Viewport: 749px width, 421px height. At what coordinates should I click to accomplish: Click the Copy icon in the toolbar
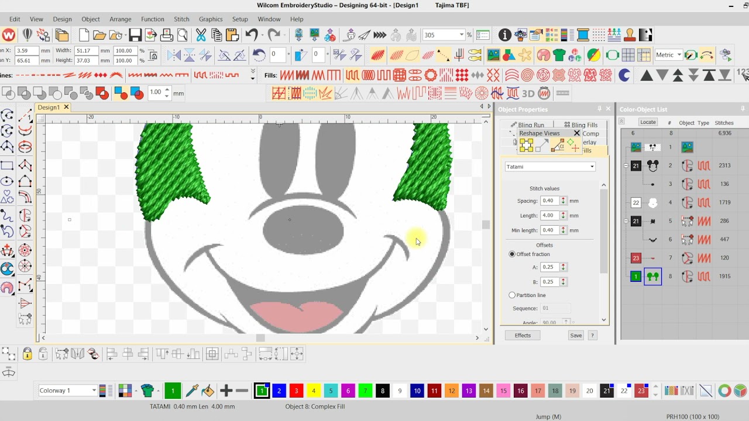217,35
